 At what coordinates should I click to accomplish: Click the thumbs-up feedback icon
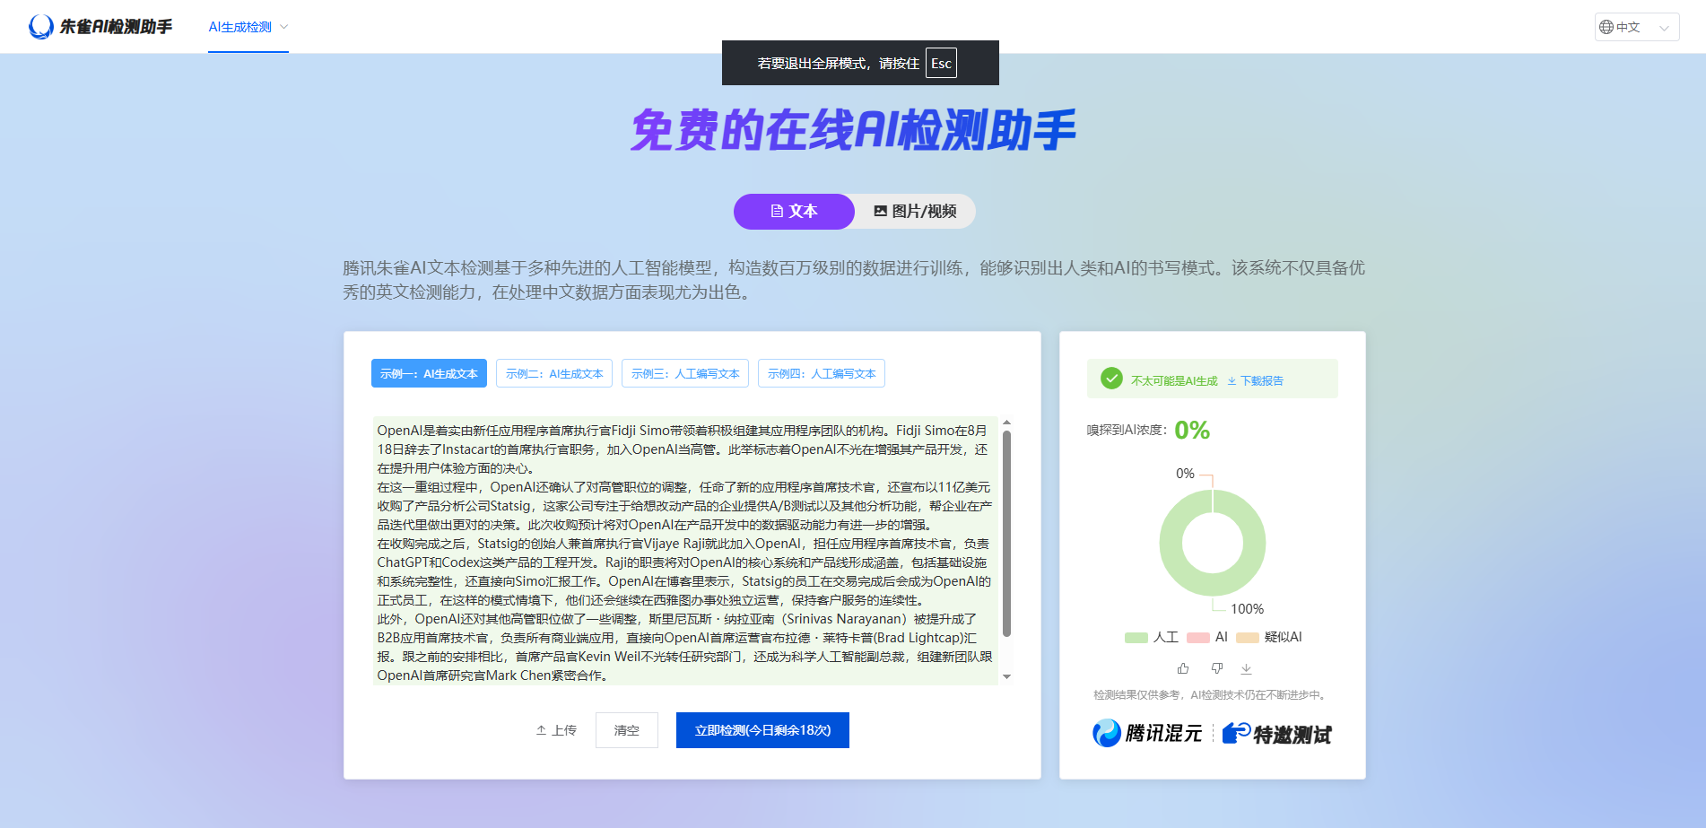pyautogui.click(x=1183, y=668)
